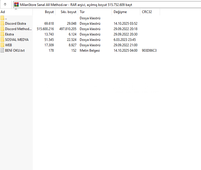Click date 14.10.2025 04:00

(126, 51)
